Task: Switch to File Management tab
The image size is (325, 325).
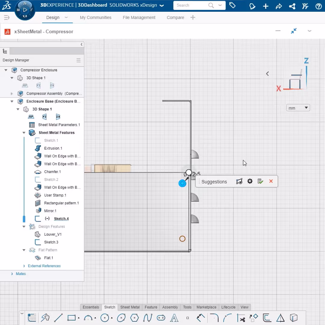Action: [x=139, y=18]
